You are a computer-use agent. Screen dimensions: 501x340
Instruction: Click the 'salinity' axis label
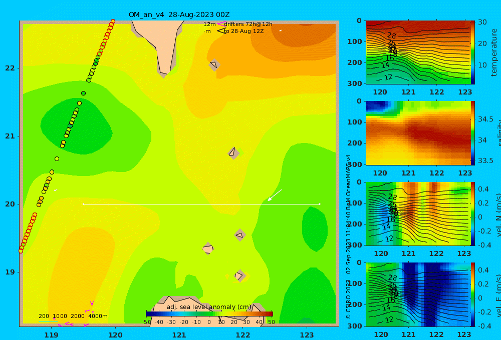(498, 133)
